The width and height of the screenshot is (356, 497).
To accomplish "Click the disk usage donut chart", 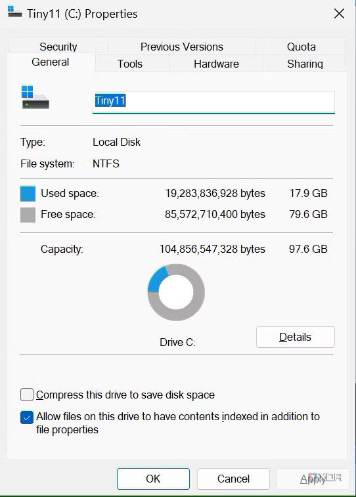I will coord(176,292).
